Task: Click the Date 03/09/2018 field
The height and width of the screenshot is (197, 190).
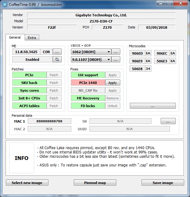Action: 157,27
